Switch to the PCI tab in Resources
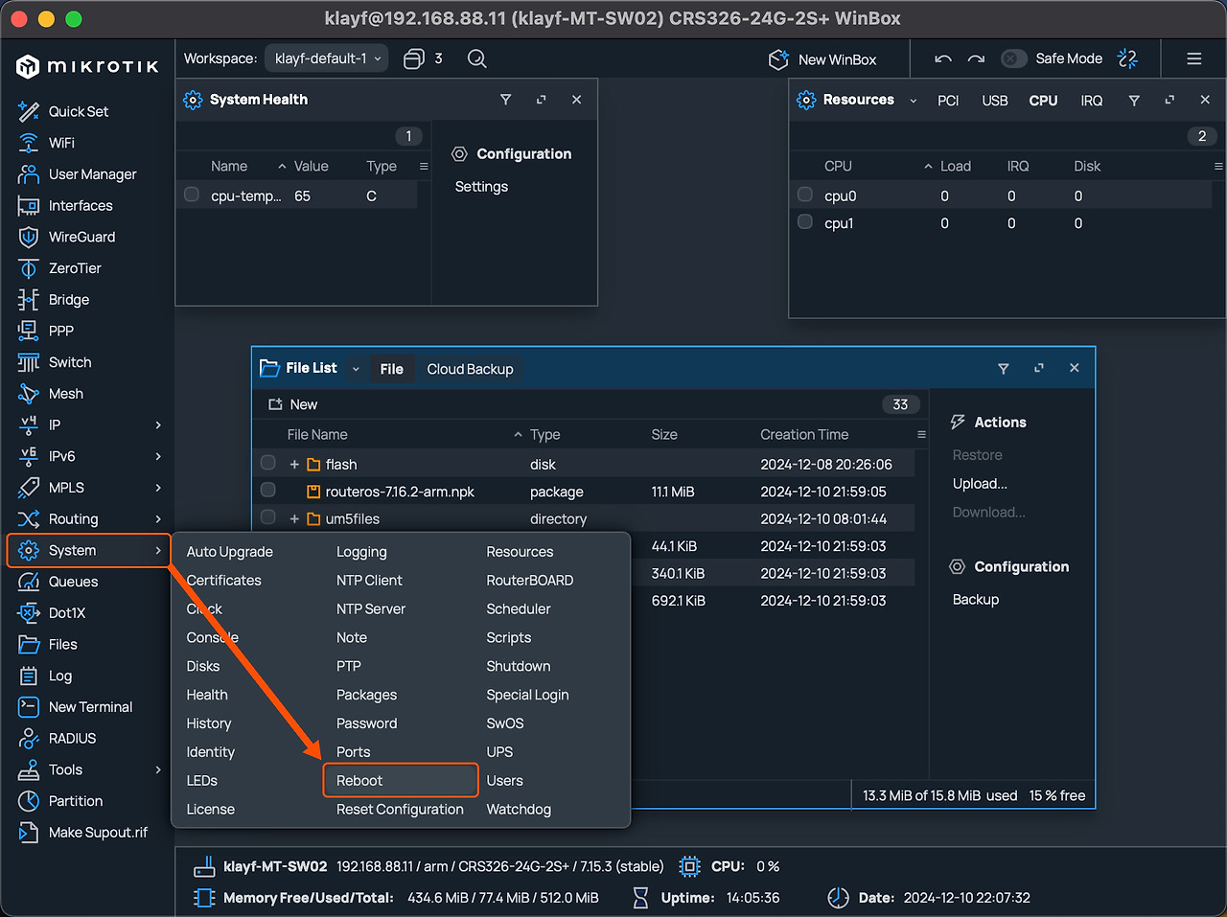This screenshot has height=917, width=1227. pos(948,101)
